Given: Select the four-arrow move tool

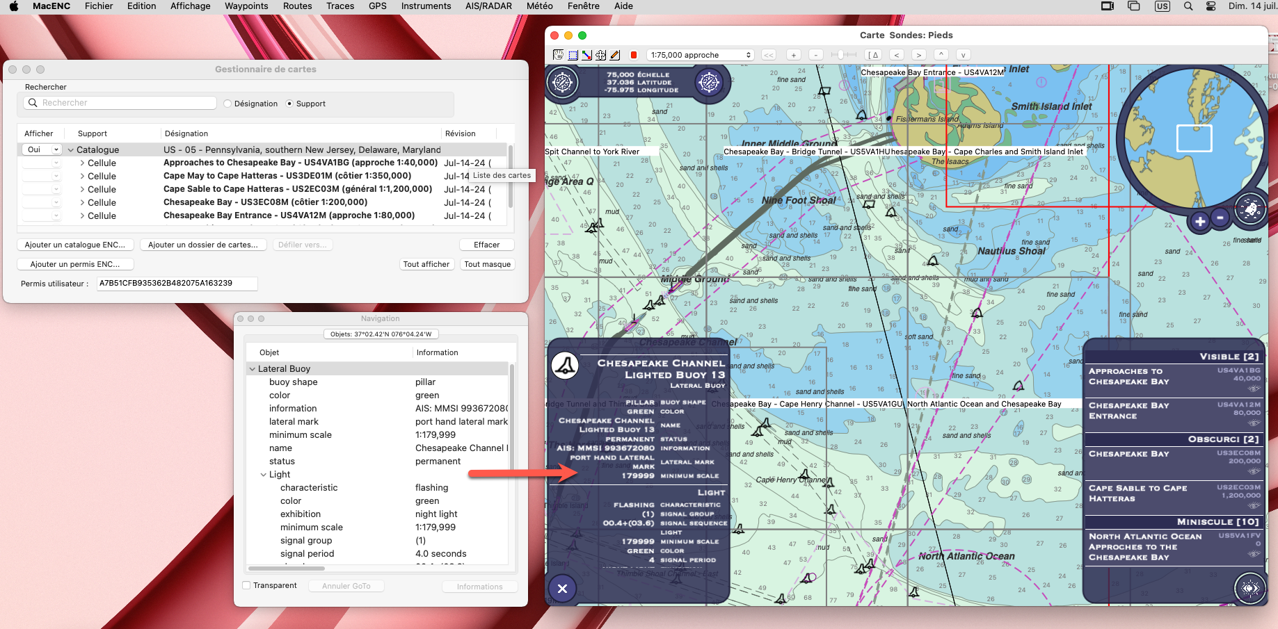Looking at the screenshot, I should (600, 55).
